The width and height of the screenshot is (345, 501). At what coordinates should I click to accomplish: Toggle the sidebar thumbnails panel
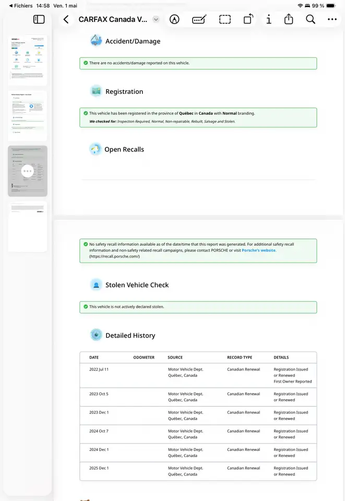point(39,19)
